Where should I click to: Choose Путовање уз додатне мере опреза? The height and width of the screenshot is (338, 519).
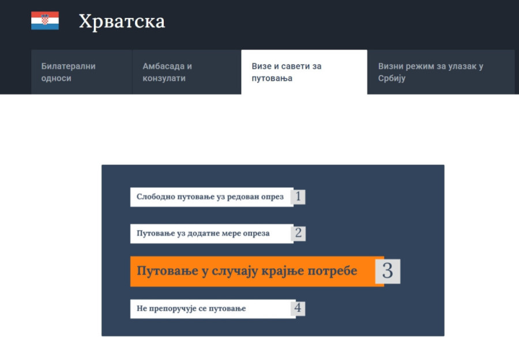[x=210, y=234]
